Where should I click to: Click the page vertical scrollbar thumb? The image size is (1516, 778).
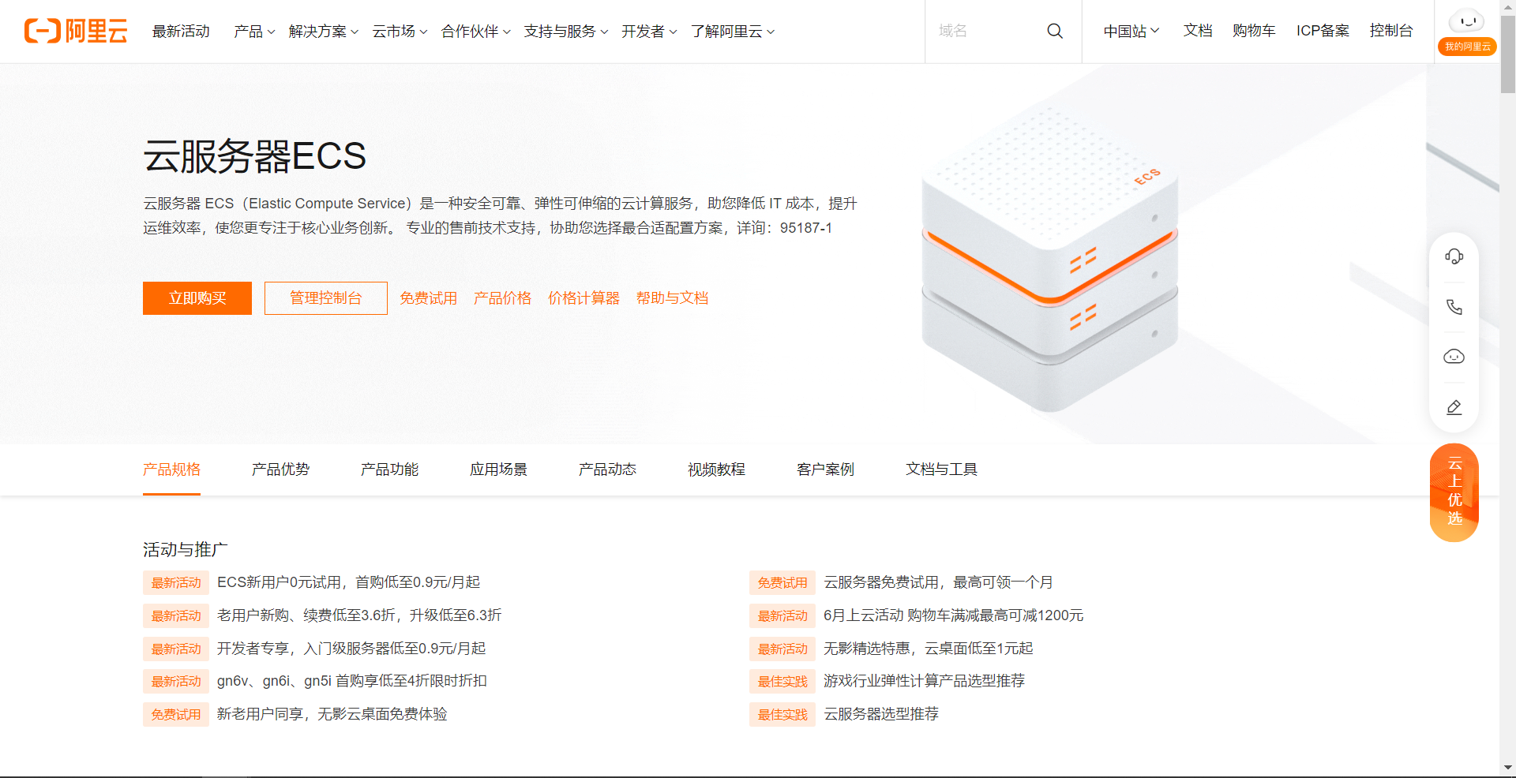click(1507, 54)
